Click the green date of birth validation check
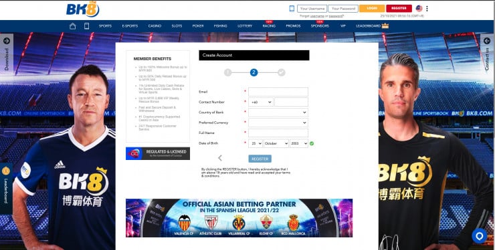Screen dimensions: 495x250 (x=312, y=143)
